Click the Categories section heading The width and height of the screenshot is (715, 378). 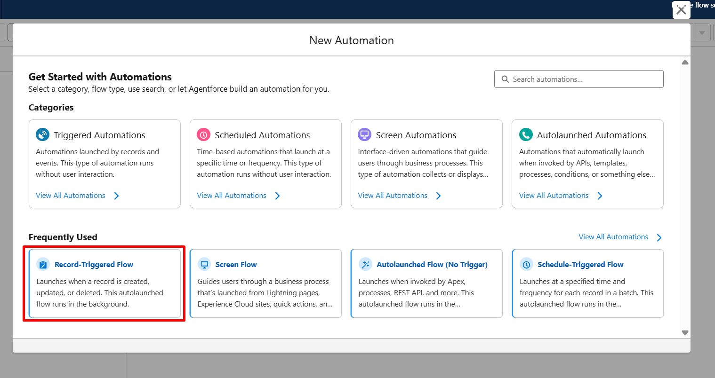[x=51, y=108]
